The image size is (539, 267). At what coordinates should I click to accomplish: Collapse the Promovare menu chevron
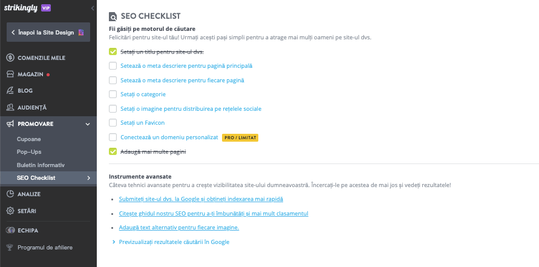[x=88, y=124]
